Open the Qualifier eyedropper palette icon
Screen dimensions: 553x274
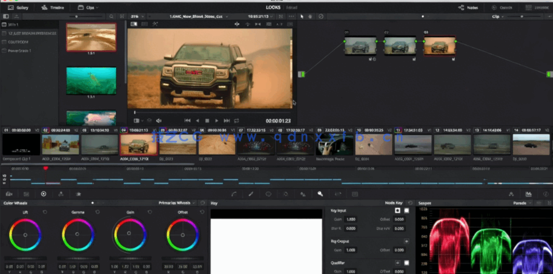pos(251,194)
